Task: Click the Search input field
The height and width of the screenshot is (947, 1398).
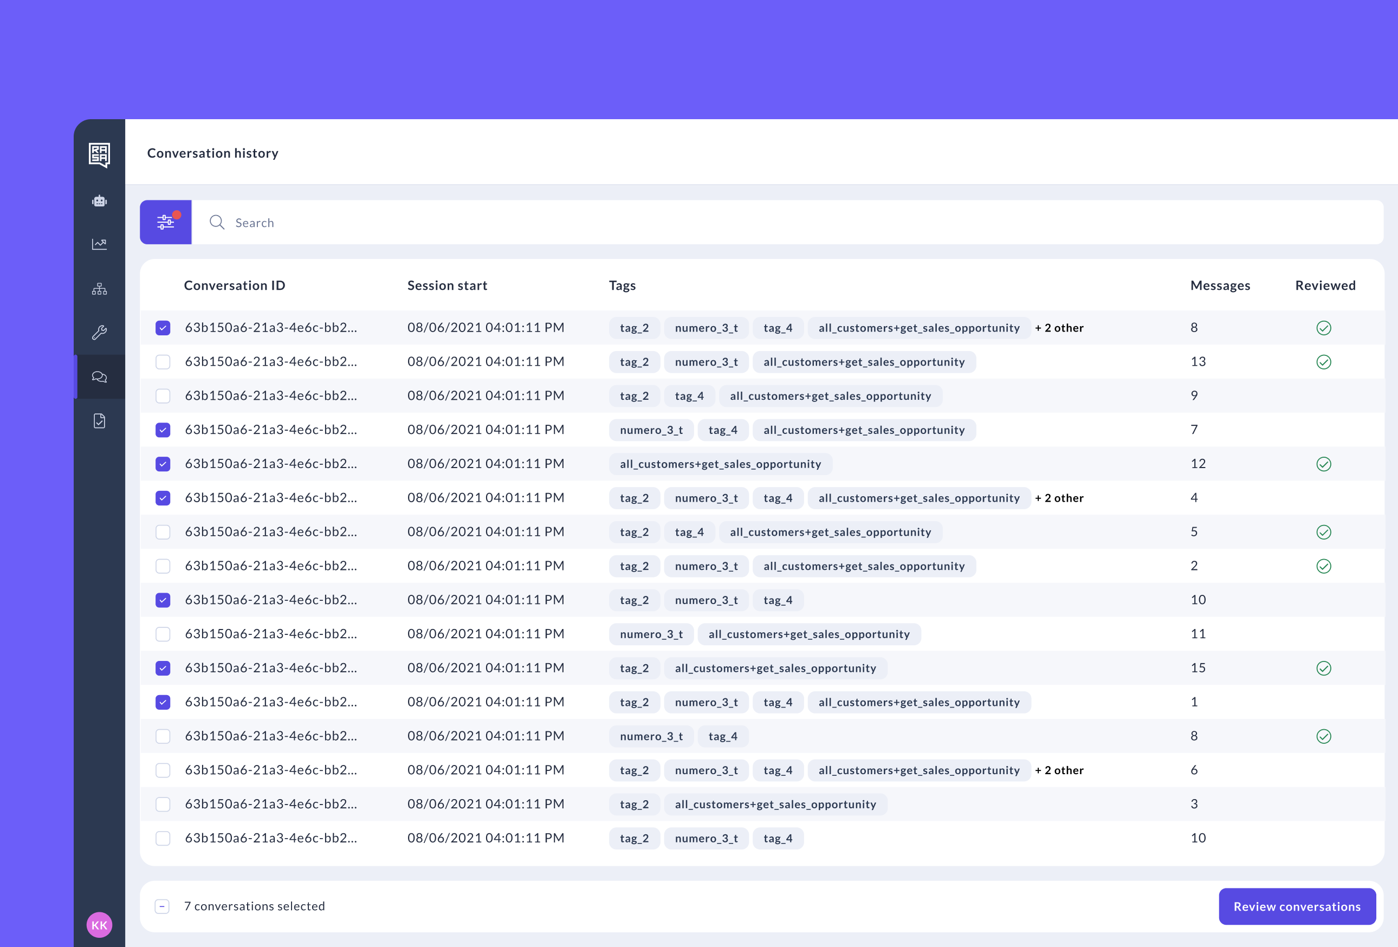Action: click(x=782, y=223)
